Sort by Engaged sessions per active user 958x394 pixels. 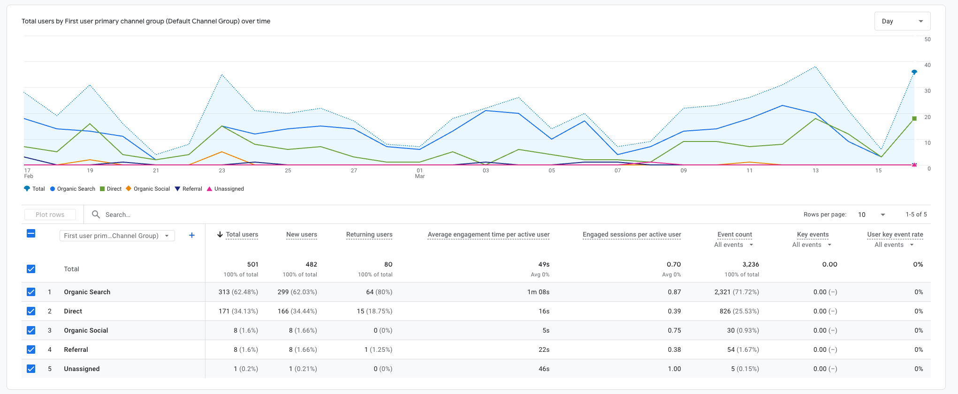[632, 234]
